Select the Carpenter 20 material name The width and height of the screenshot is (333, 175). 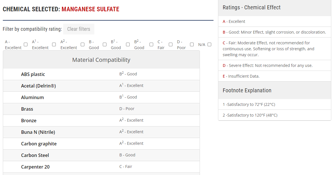[x=35, y=167]
